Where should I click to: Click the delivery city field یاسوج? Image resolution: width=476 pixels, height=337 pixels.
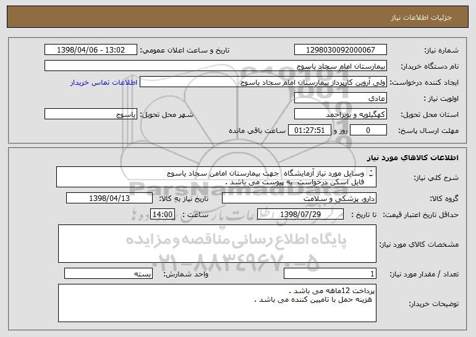[x=91, y=114]
